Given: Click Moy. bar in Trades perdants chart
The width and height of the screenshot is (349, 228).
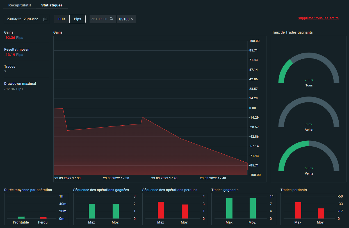Looking at the screenshot, I should (x=321, y=213).
